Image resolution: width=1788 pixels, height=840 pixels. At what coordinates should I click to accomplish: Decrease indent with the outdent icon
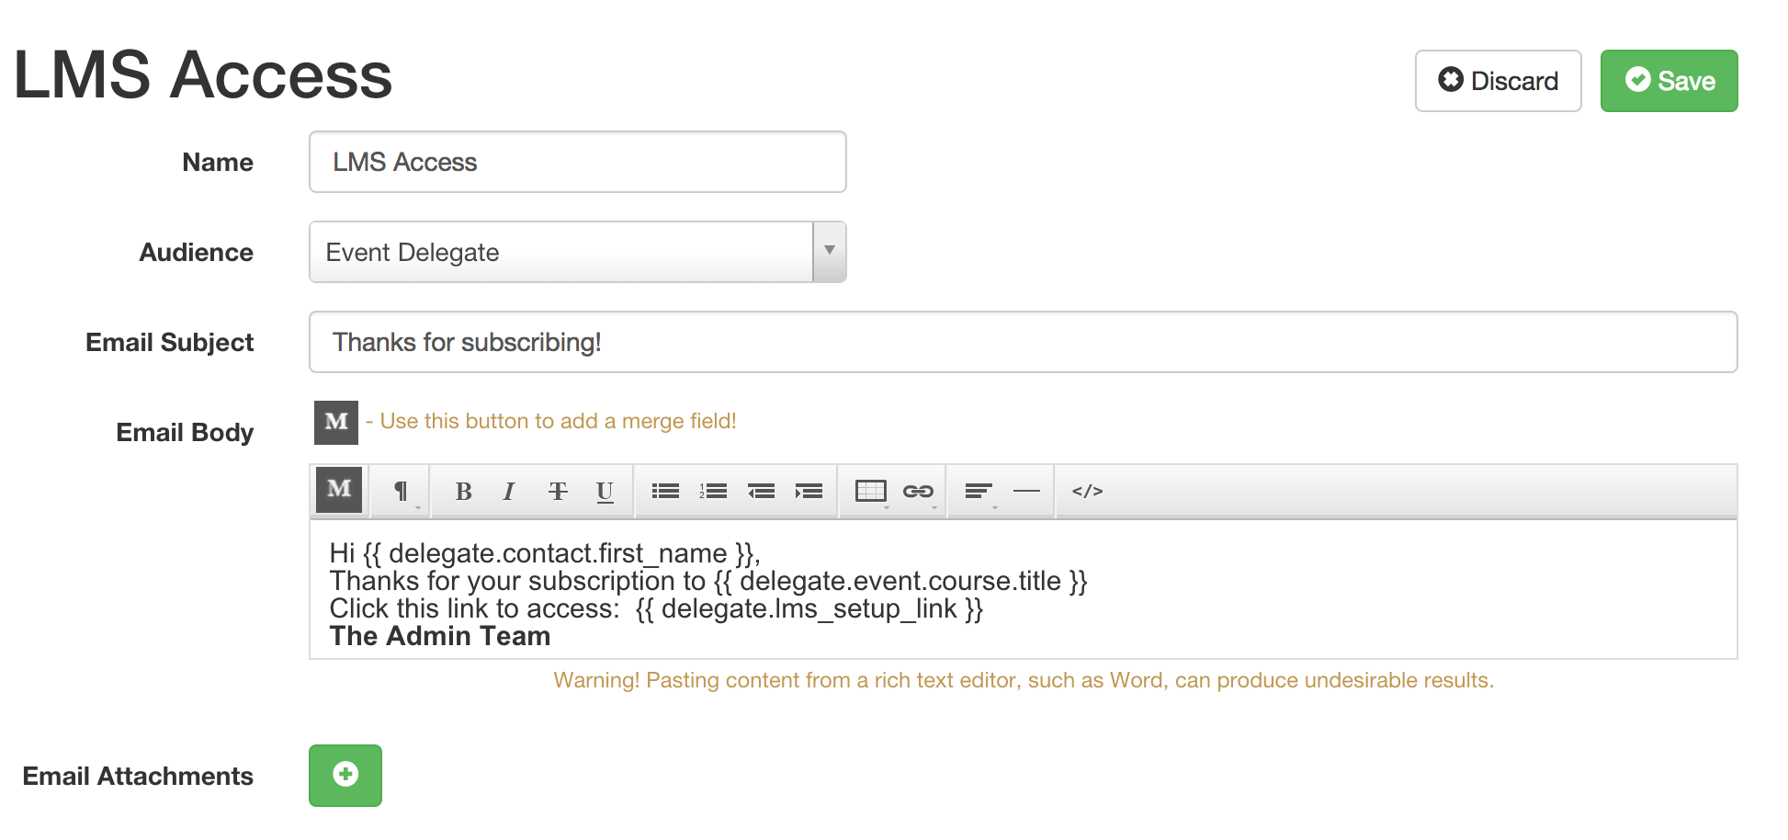[761, 492]
